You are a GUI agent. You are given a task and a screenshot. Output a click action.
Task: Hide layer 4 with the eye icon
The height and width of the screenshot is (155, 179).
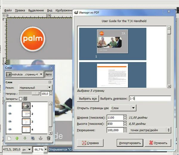point(10,129)
